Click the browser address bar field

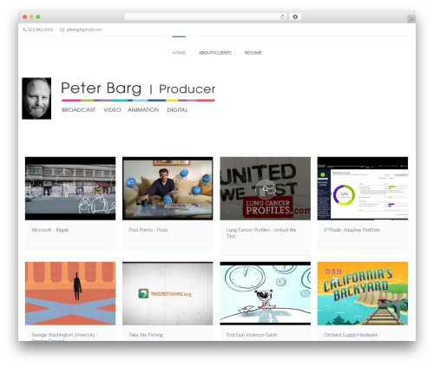tap(206, 17)
